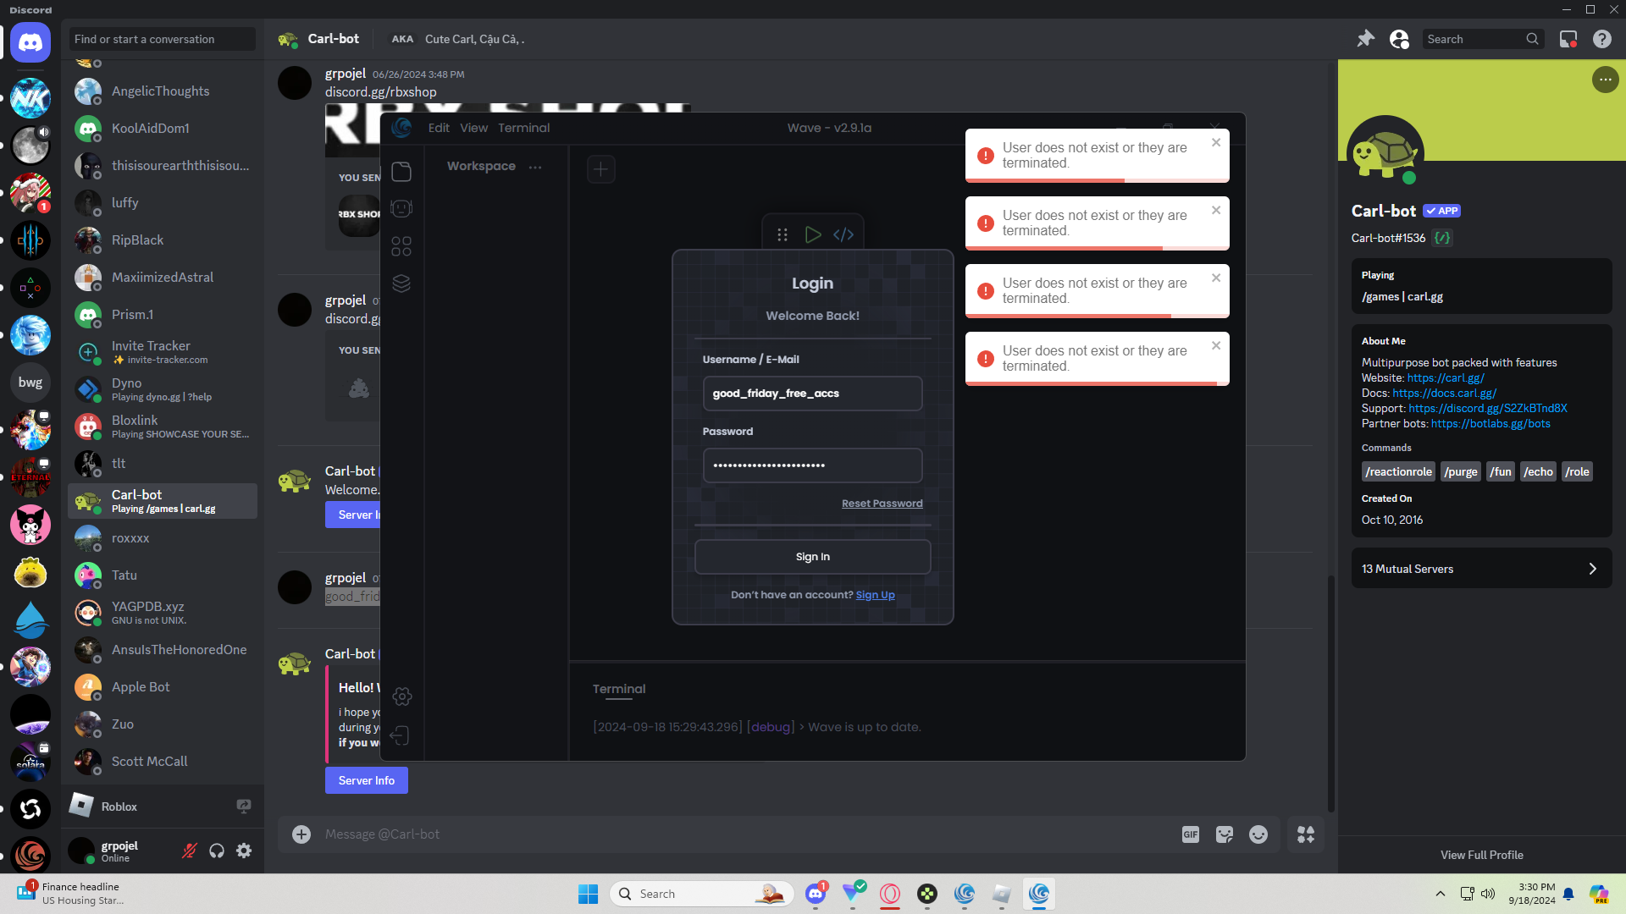This screenshot has height=914, width=1626.
Task: Toggle headphone deafen button
Action: point(217,851)
